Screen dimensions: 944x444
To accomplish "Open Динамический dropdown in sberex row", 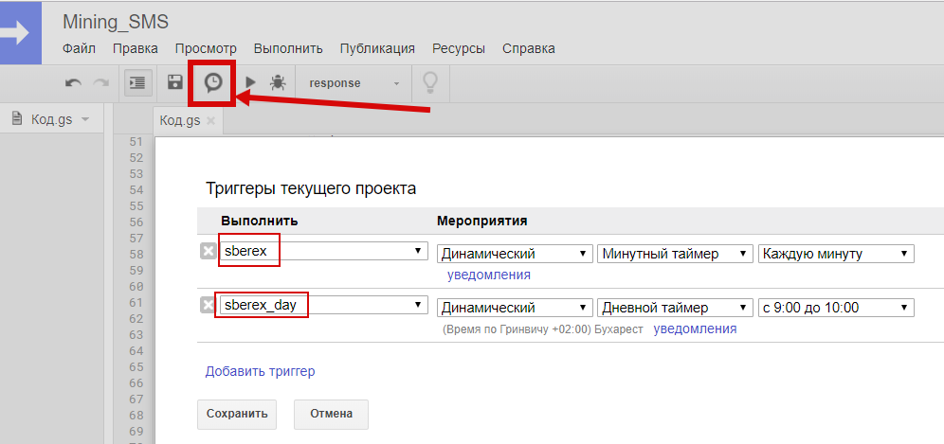I will click(514, 254).
